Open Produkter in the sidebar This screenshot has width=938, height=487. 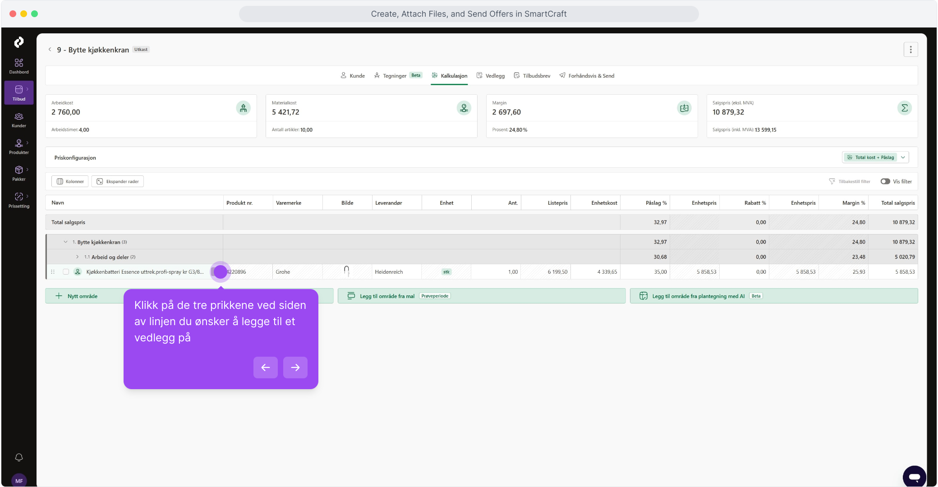coord(19,147)
